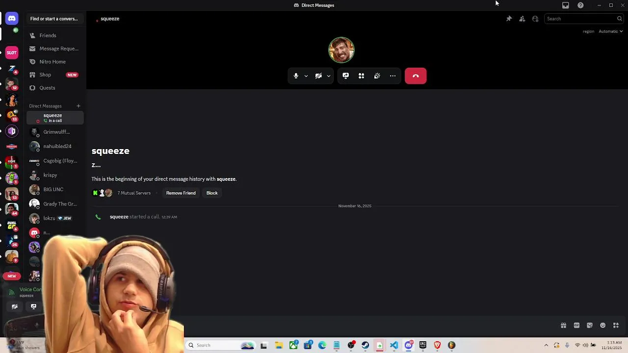Click the header Search field
Image resolution: width=628 pixels, height=353 pixels.
pyautogui.click(x=584, y=19)
